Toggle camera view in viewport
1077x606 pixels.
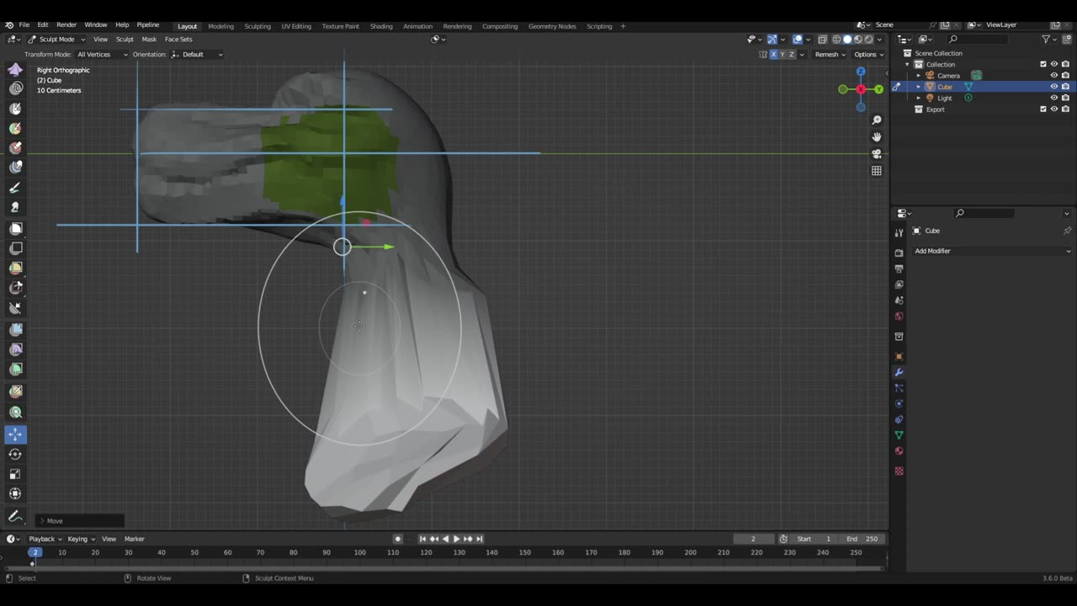[x=876, y=154]
